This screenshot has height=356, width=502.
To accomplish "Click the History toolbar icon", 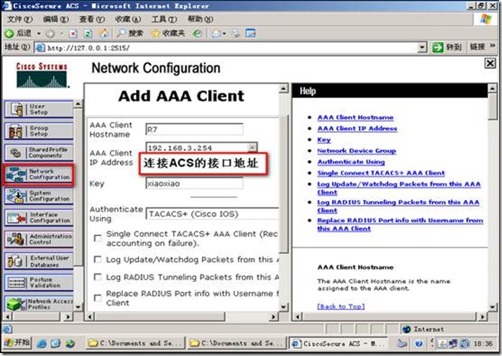I will [198, 33].
